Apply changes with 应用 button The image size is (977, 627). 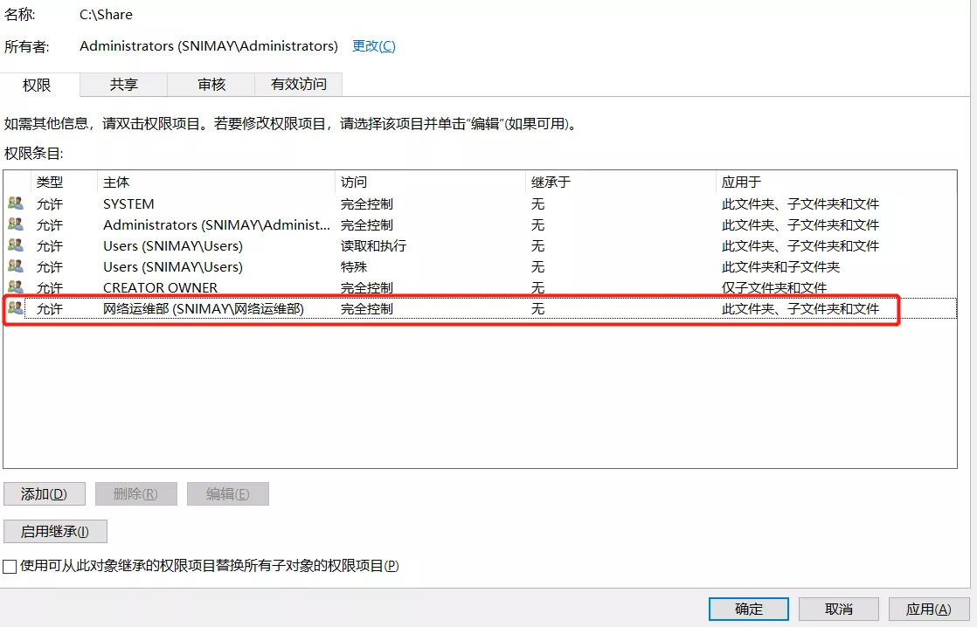pyautogui.click(x=928, y=609)
